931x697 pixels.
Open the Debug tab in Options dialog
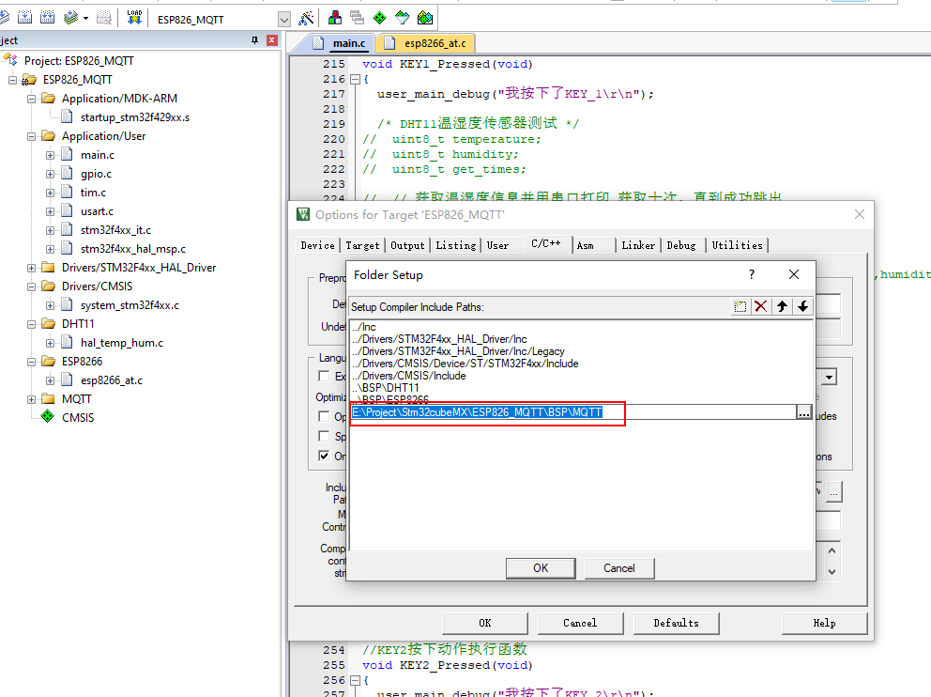tap(681, 245)
